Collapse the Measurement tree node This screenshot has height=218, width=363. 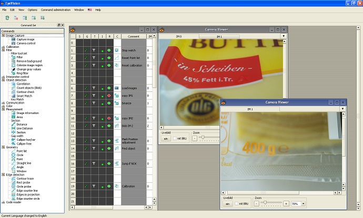click(x=3, y=109)
